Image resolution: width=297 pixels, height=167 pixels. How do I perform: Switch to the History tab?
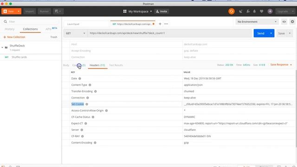[9, 29]
